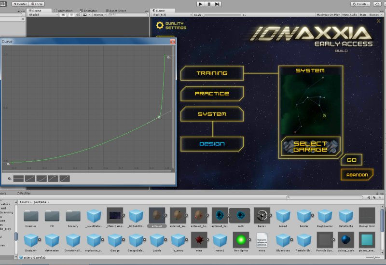Click the Step frame button
The height and width of the screenshot is (265, 386).
[x=217, y=4]
